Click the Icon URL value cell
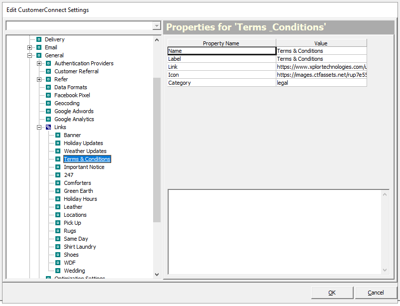Viewport: 400px width, 306px height. (x=321, y=75)
